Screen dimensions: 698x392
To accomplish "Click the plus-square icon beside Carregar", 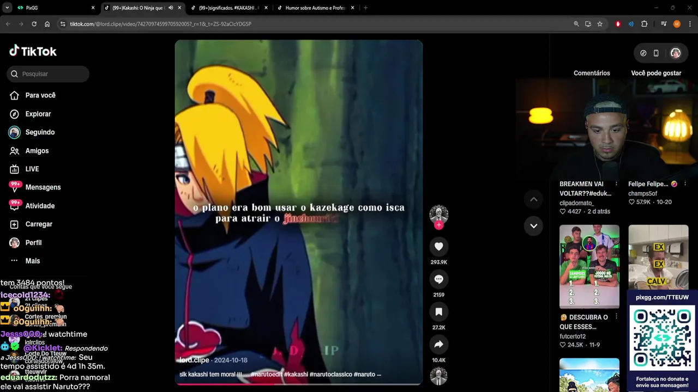I will tap(15, 224).
